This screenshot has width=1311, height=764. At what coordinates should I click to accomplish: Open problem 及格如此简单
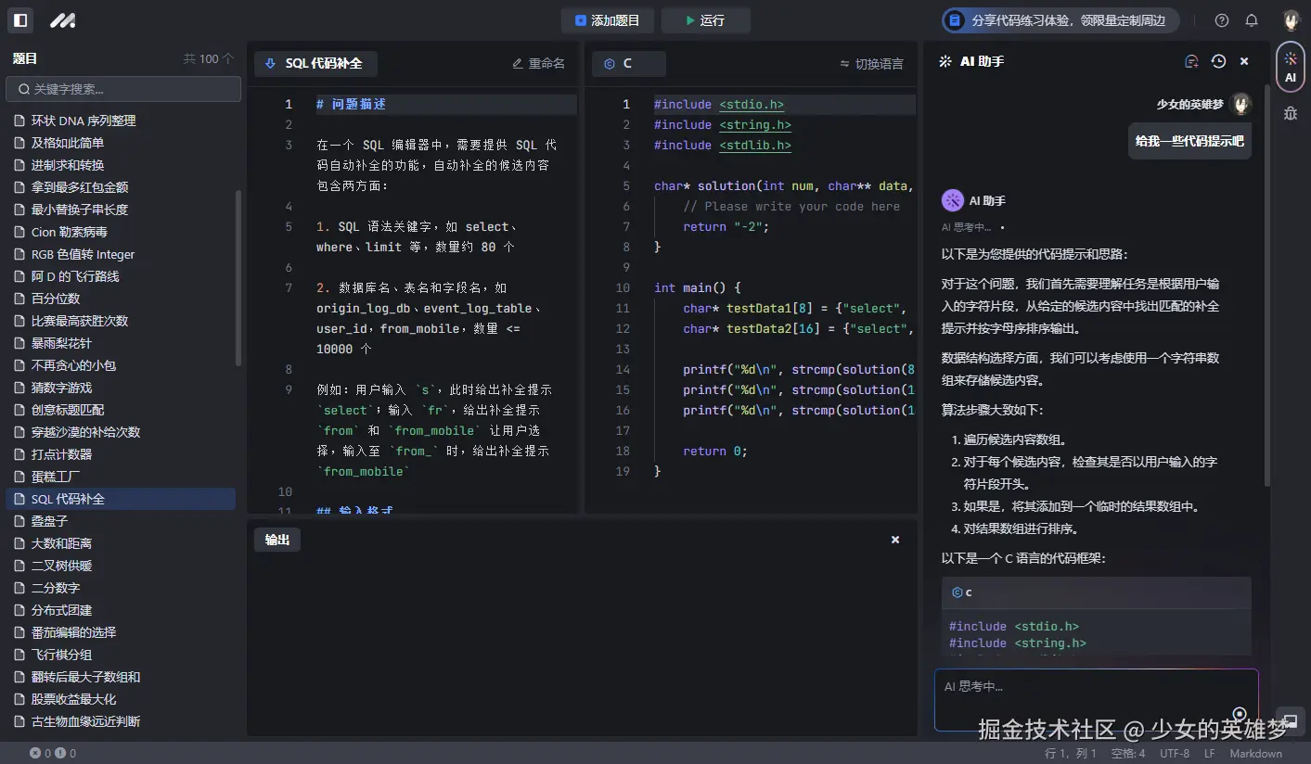(121, 143)
